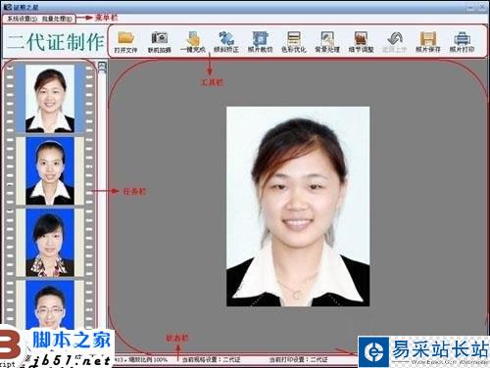This screenshot has width=490, height=368.
Task: Click status text 当前规格设置：二代证
Action: [x=212, y=359]
